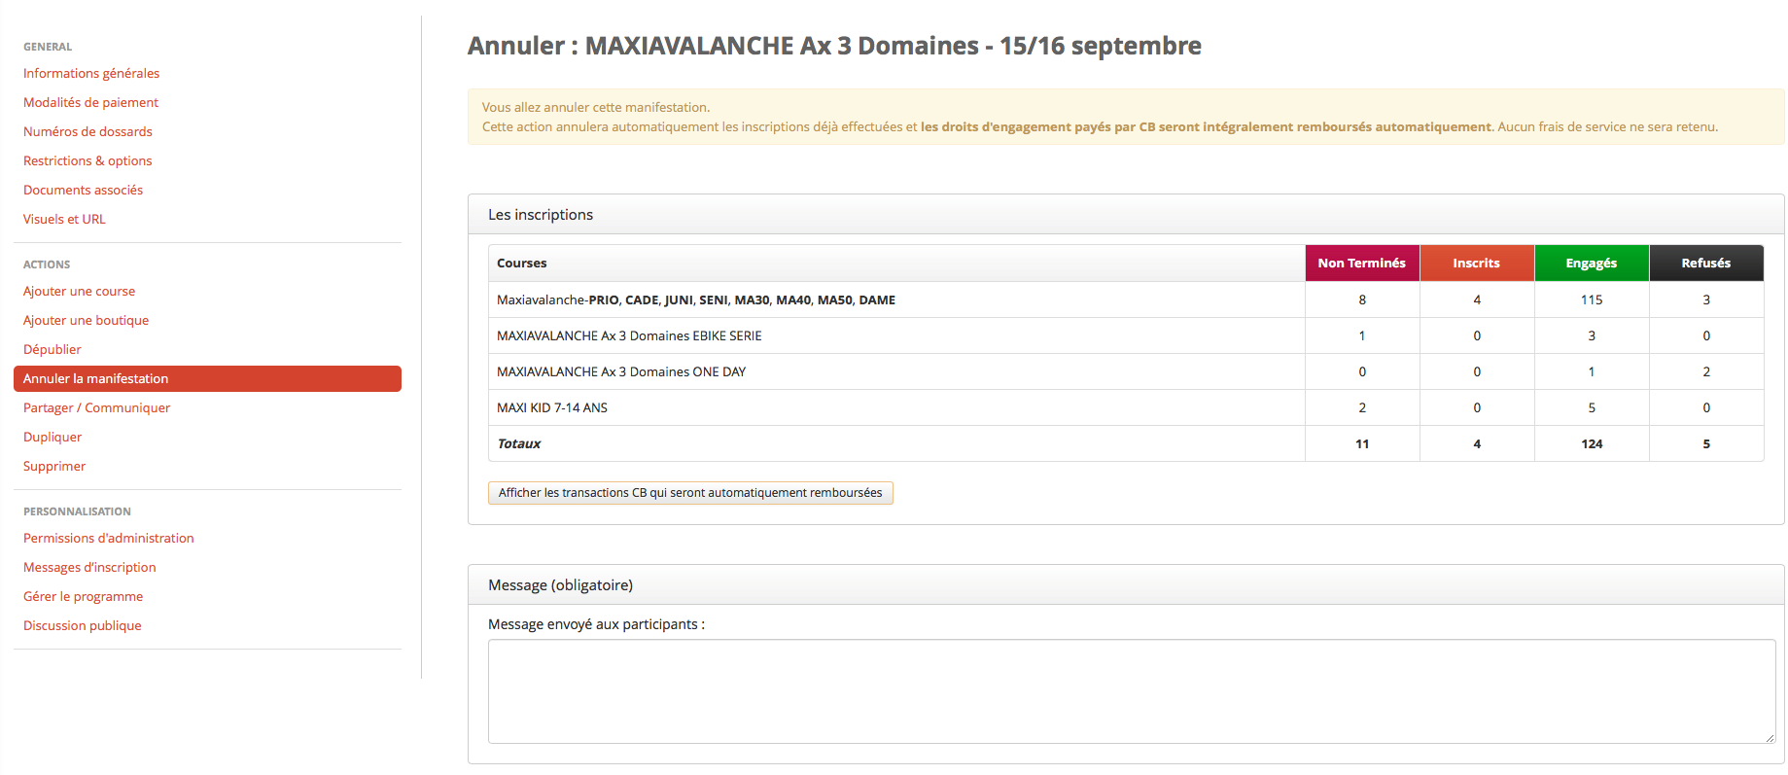1788x775 pixels.
Task: Click the GENERAL section heading
Action: click(48, 47)
